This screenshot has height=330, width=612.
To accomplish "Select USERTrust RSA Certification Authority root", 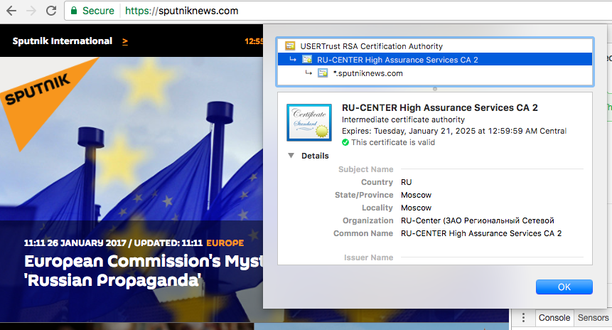I will [371, 46].
